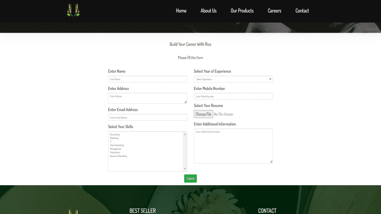Click the Address textarea resize handle

point(185,102)
